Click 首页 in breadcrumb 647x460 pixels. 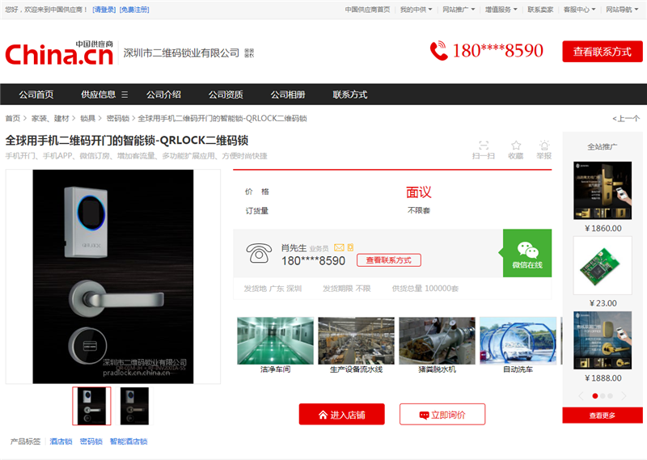pos(13,118)
